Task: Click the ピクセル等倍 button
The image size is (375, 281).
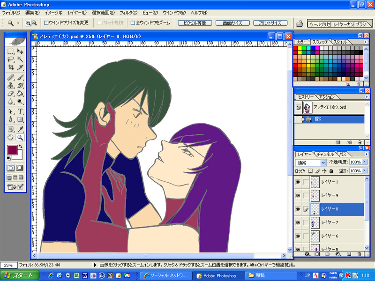Action: pyautogui.click(x=195, y=23)
